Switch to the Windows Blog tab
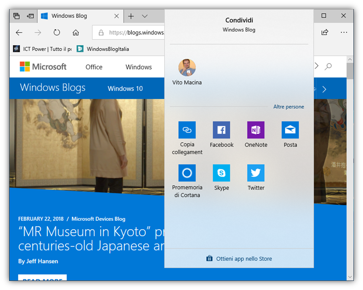 73,16
